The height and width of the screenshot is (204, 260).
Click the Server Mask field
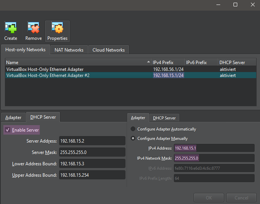tap(92, 152)
